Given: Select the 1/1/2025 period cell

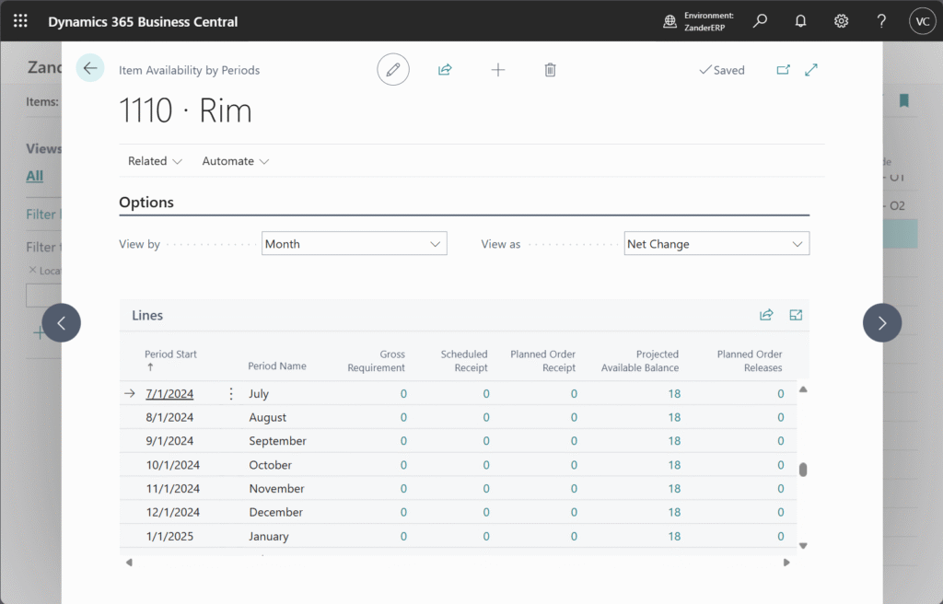Looking at the screenshot, I should coord(169,536).
